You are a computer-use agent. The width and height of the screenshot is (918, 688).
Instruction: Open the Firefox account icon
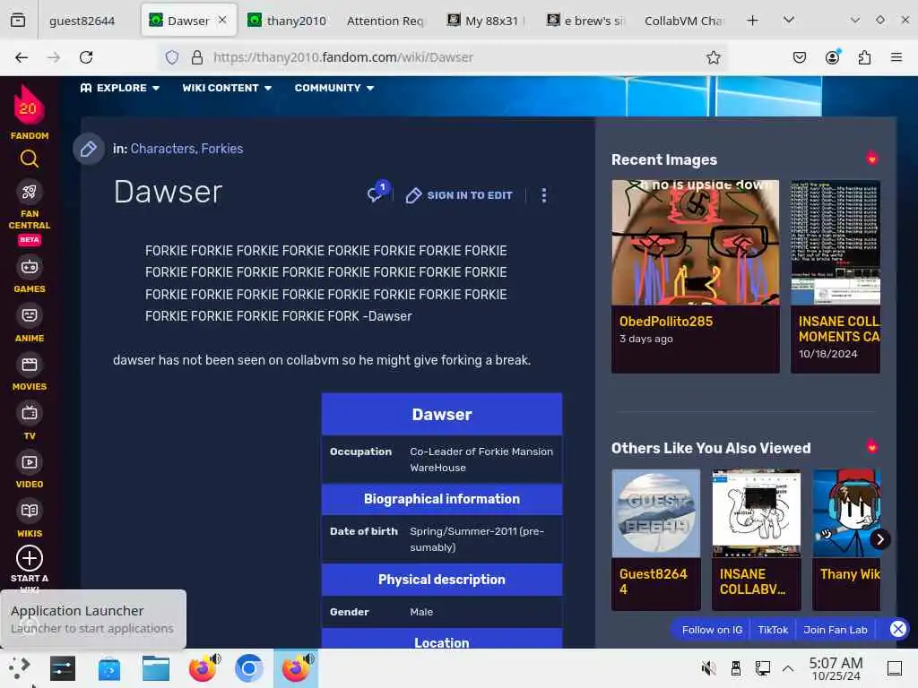click(832, 57)
